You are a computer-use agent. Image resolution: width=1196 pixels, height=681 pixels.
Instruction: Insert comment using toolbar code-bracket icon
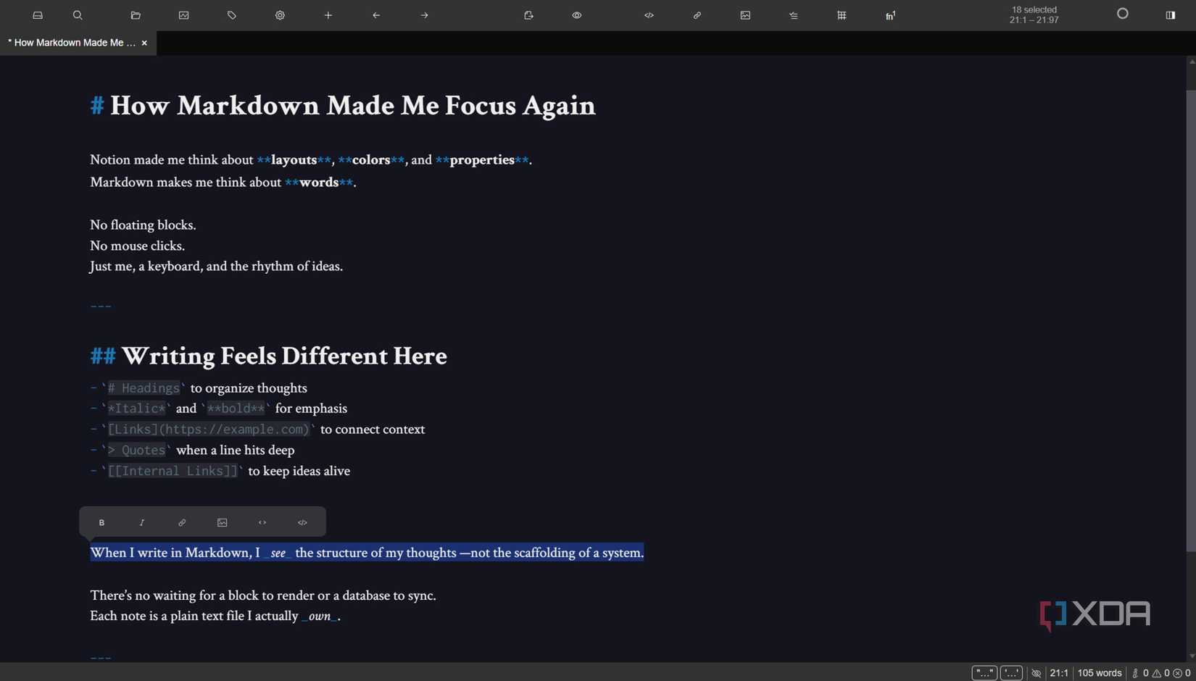[x=649, y=15]
